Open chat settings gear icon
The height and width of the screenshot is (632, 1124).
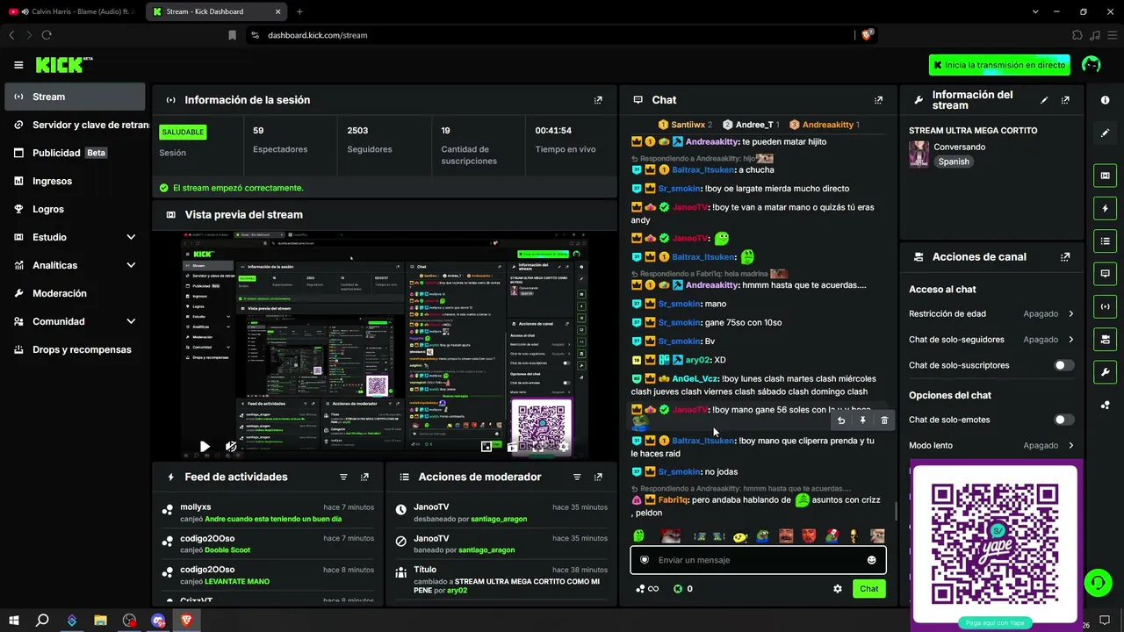click(838, 589)
